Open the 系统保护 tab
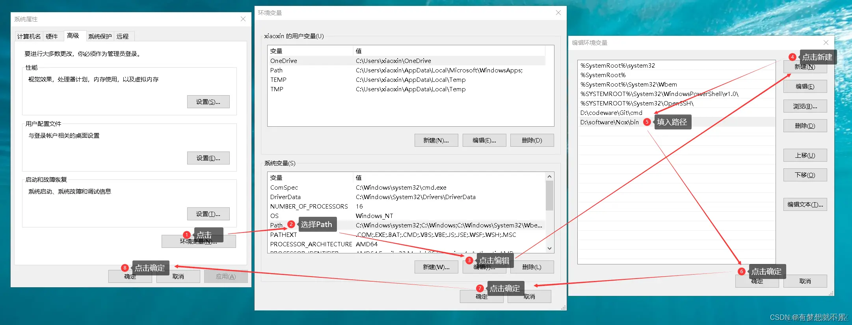Image resolution: width=852 pixels, height=325 pixels. pyautogui.click(x=100, y=36)
